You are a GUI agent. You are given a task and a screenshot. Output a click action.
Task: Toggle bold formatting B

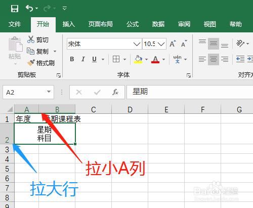click(x=72, y=59)
